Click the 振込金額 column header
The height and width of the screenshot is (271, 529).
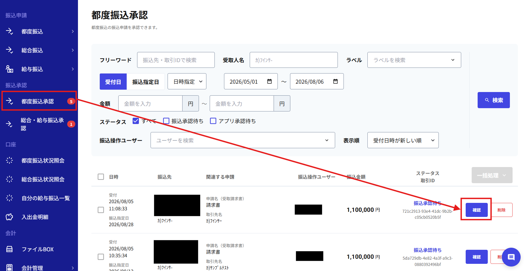coord(356,177)
